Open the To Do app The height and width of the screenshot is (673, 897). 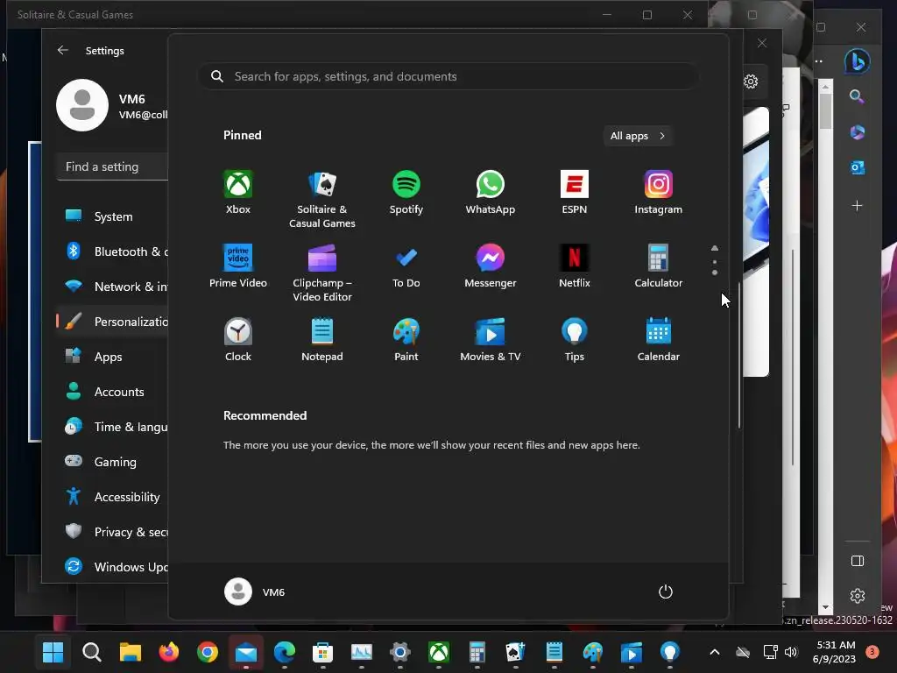pos(406,266)
